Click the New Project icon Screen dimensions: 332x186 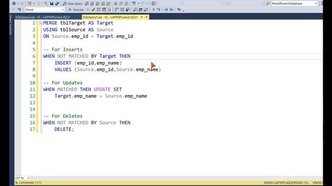point(30,4)
